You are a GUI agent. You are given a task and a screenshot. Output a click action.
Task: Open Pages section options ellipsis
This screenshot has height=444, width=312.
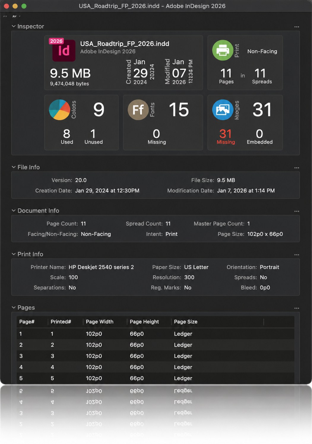point(297,308)
